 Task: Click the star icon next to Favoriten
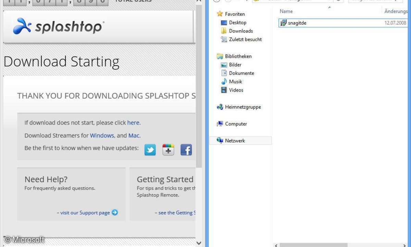(220, 14)
